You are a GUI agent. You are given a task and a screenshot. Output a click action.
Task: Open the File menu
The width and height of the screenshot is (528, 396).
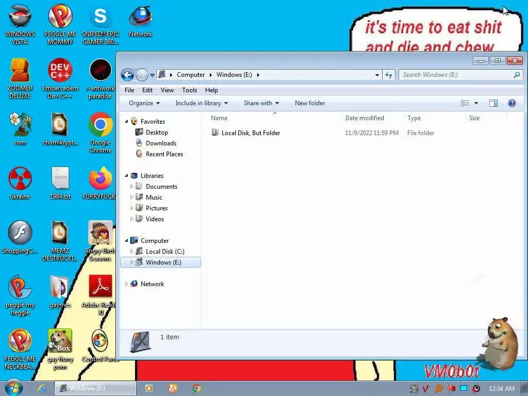tap(129, 90)
